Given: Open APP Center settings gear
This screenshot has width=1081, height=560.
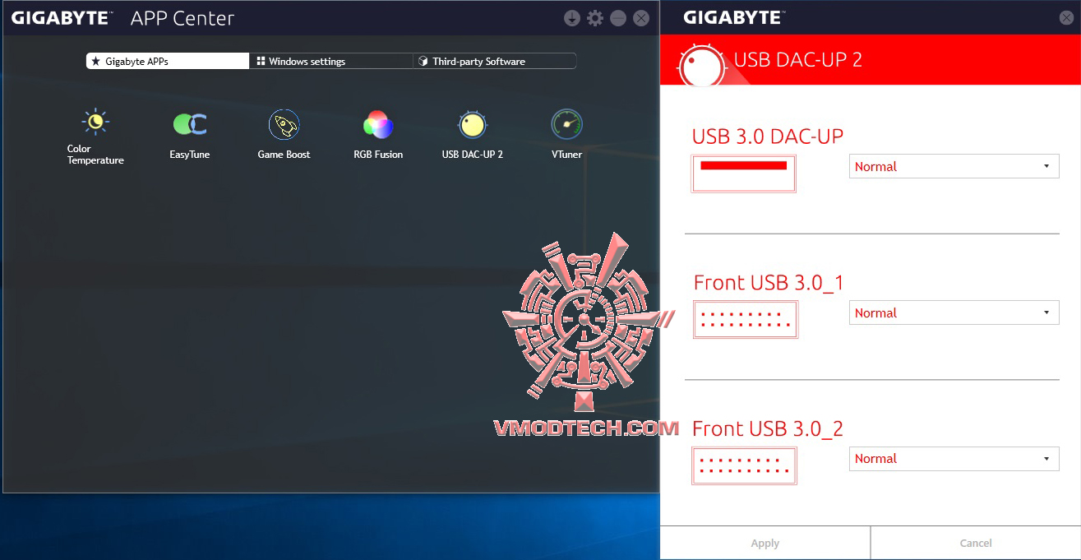Looking at the screenshot, I should pyautogui.click(x=595, y=18).
